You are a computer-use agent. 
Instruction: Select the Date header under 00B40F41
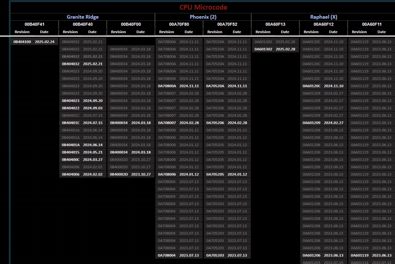coord(44,32)
